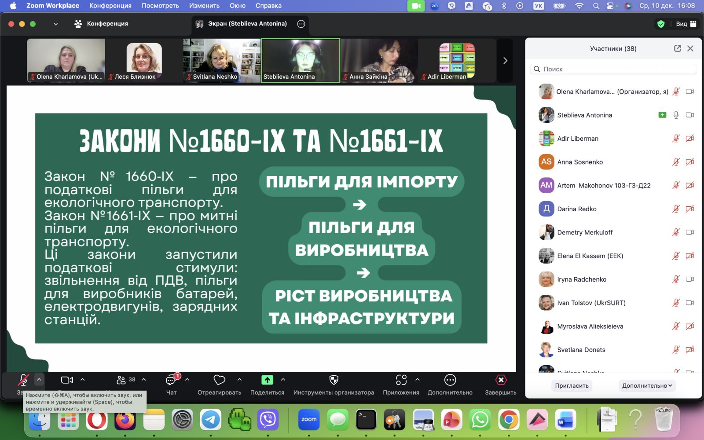Click the Вид view button
This screenshot has height=440, width=704.
pyautogui.click(x=686, y=24)
